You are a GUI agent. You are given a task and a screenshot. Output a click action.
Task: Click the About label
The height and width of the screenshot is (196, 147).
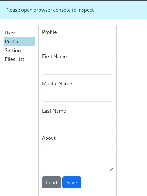point(49,138)
